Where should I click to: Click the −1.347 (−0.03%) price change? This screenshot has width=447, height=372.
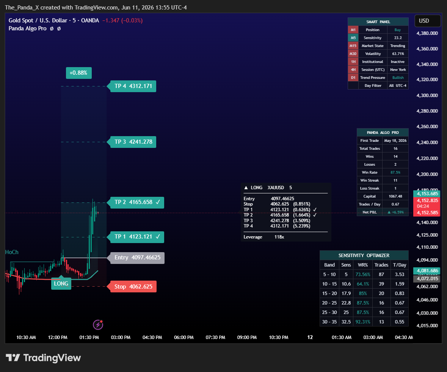coord(122,20)
